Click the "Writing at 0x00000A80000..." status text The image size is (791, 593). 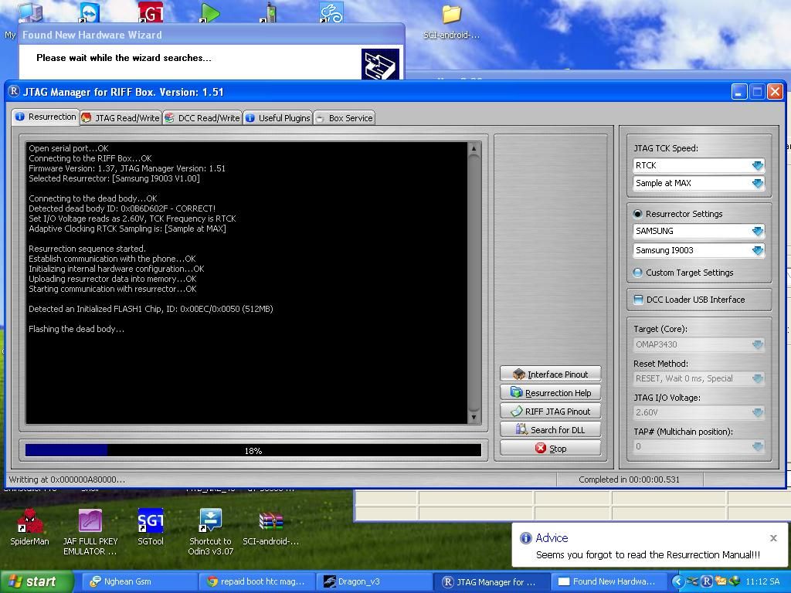(x=66, y=479)
